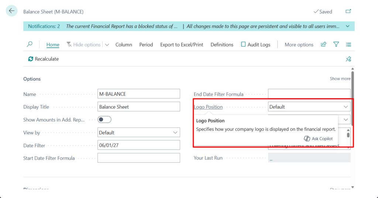Viewport: 378px width, 198px height.
Task: Open the filter pane funnel icon
Action: point(336,44)
